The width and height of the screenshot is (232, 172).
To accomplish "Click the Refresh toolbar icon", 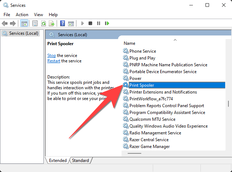I will click(x=43, y=23).
